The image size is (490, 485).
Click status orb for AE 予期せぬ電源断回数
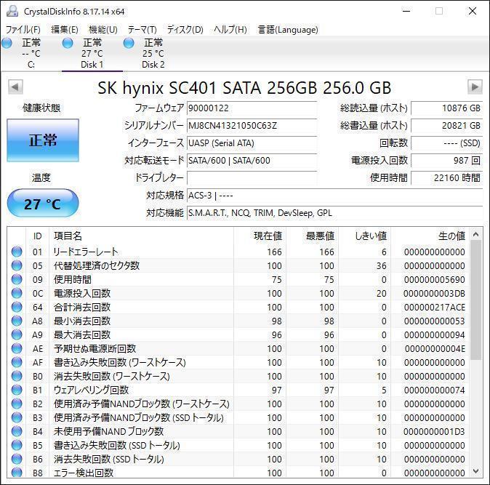point(17,348)
